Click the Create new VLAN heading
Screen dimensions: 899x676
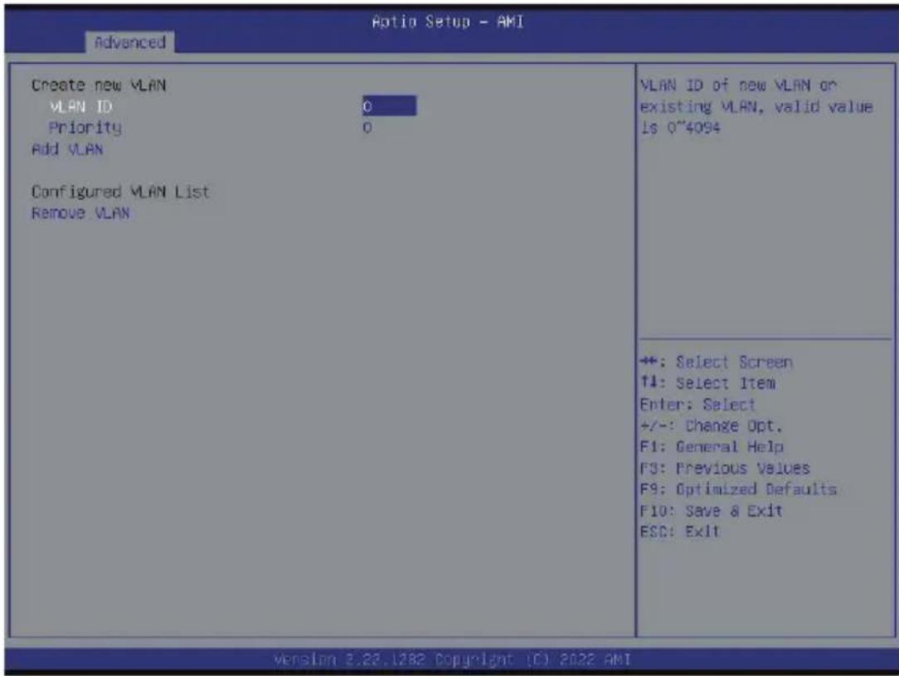pos(99,85)
